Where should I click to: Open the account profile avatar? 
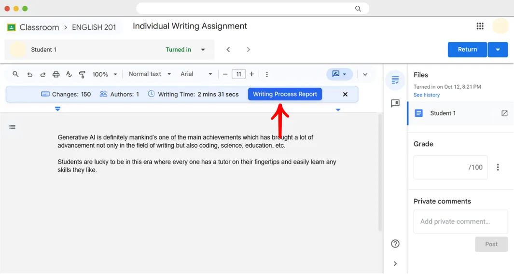coord(500,26)
